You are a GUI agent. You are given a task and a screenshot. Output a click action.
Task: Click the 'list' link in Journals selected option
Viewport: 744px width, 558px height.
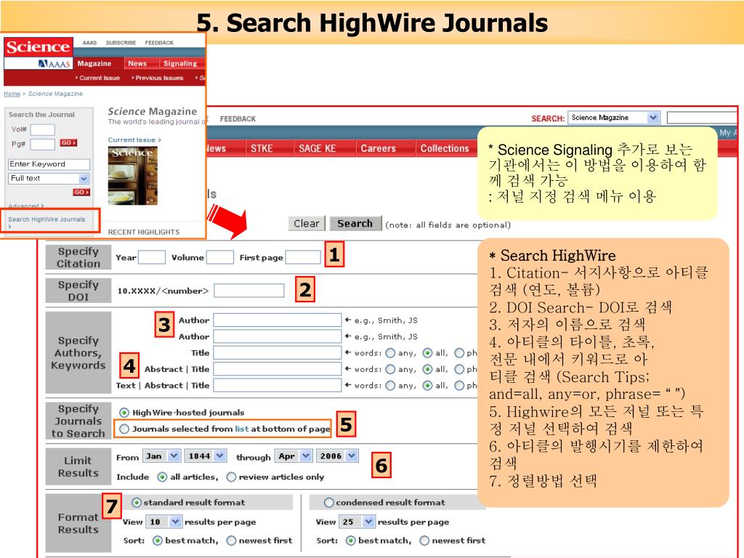click(241, 429)
